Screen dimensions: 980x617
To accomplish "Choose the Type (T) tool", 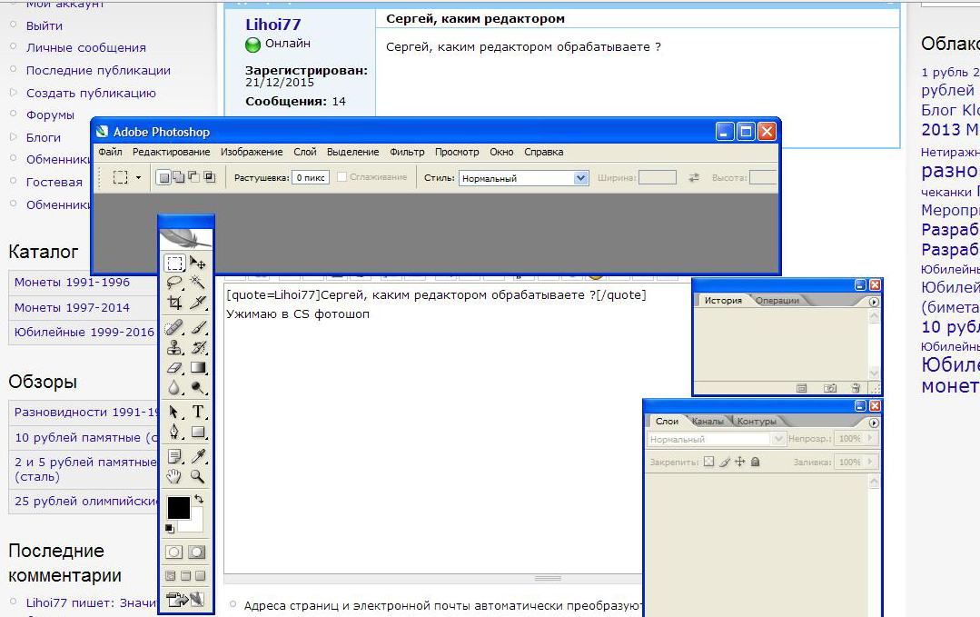I will 197,412.
